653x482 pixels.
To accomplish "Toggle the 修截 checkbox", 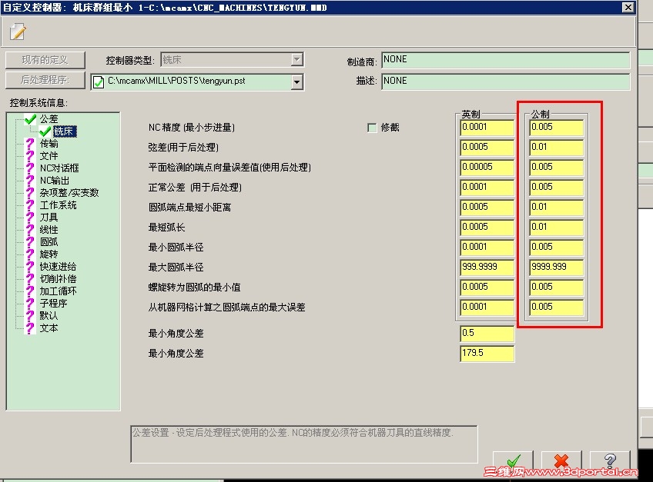I will (x=373, y=127).
